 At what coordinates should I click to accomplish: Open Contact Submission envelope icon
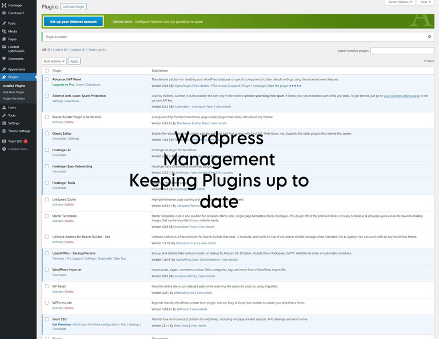coord(4,47)
